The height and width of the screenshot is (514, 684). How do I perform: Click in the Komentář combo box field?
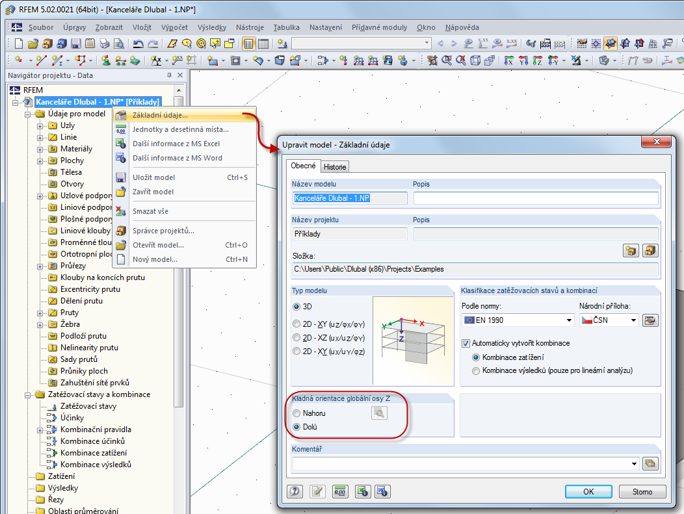461,463
